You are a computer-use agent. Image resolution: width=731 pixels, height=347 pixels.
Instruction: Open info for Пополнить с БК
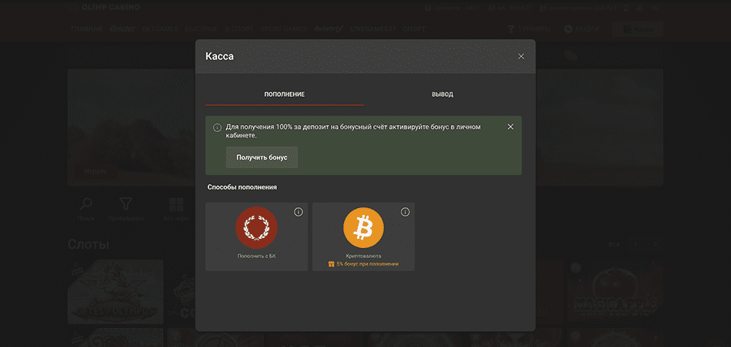click(299, 212)
